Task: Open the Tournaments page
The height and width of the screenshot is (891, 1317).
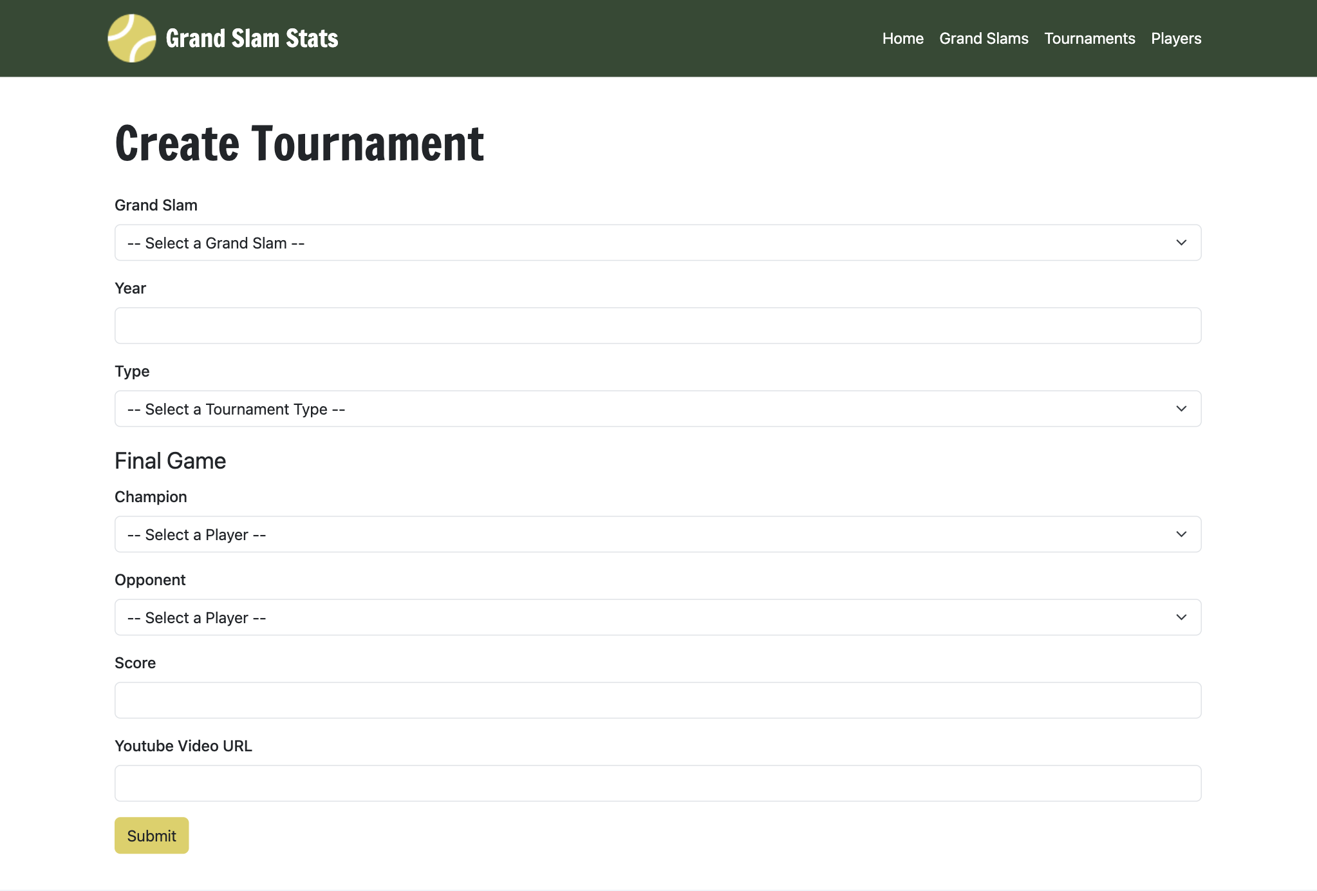Action: [1089, 38]
